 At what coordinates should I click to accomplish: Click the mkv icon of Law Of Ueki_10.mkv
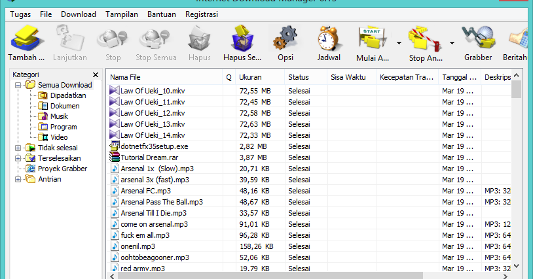[x=114, y=90]
